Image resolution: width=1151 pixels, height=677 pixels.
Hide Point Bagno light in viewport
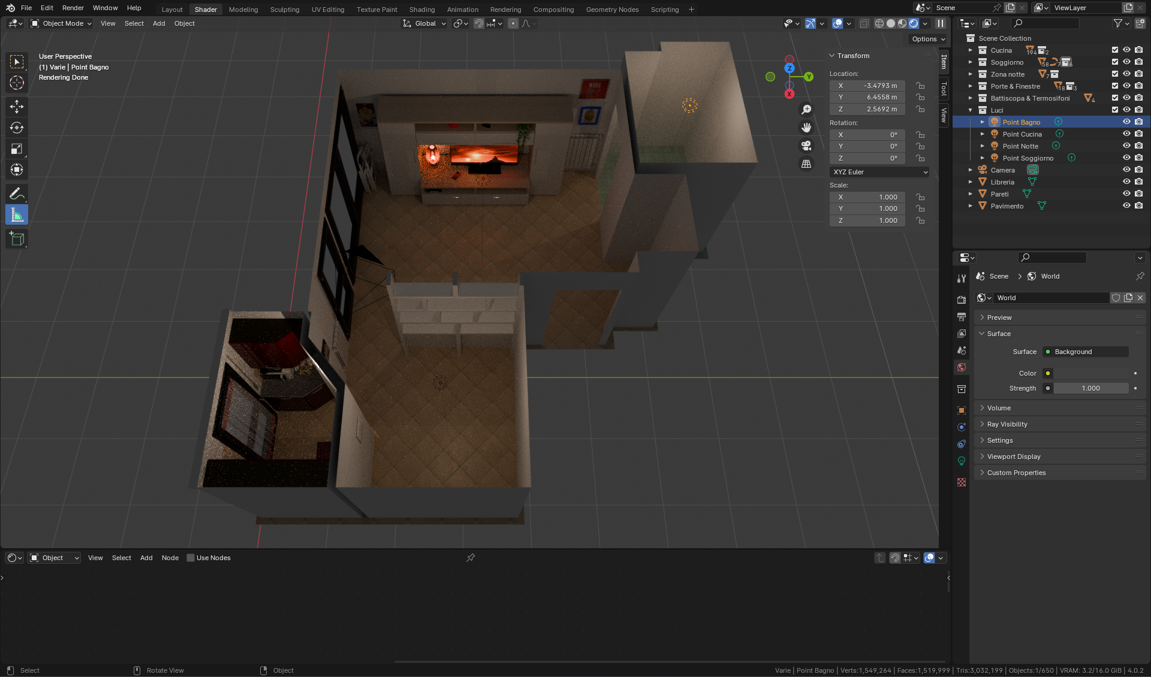[x=1126, y=122]
